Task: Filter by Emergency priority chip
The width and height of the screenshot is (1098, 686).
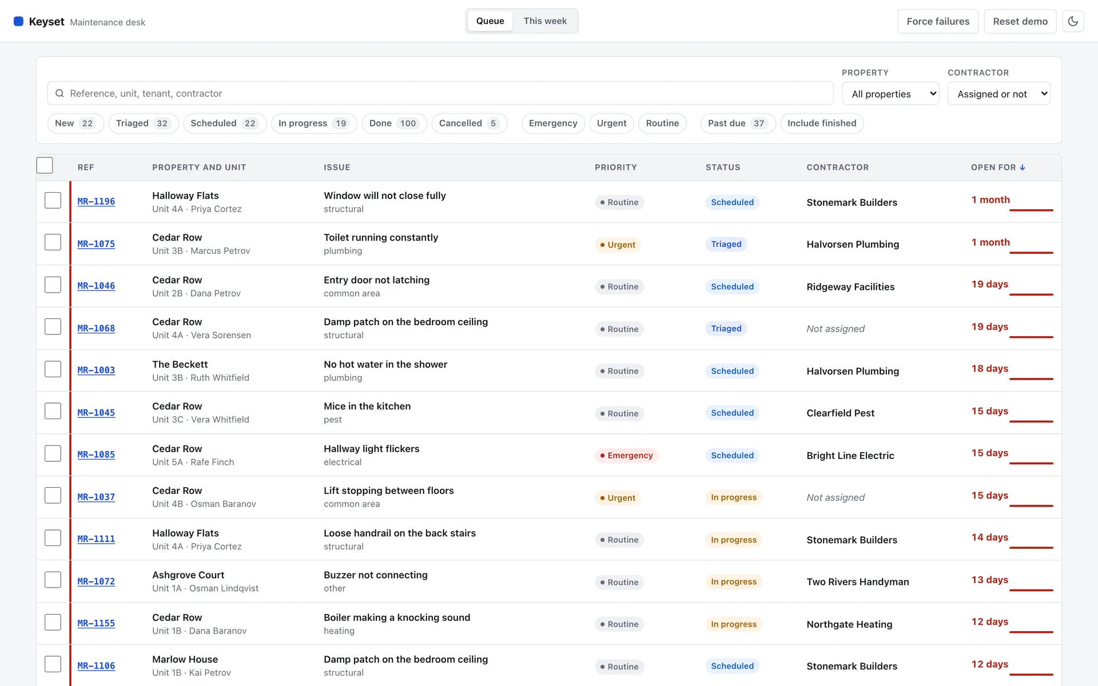Action: tap(553, 123)
